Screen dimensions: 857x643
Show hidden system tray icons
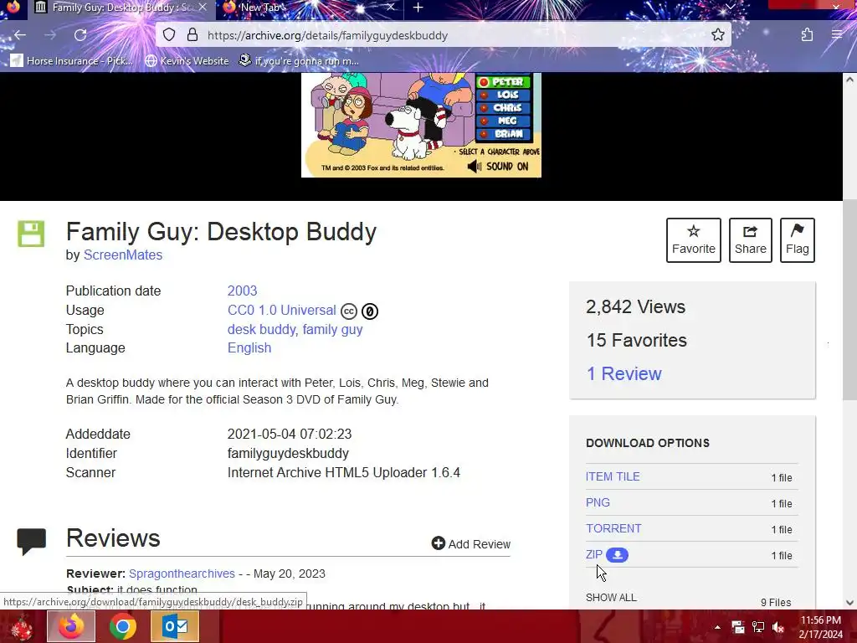click(717, 627)
